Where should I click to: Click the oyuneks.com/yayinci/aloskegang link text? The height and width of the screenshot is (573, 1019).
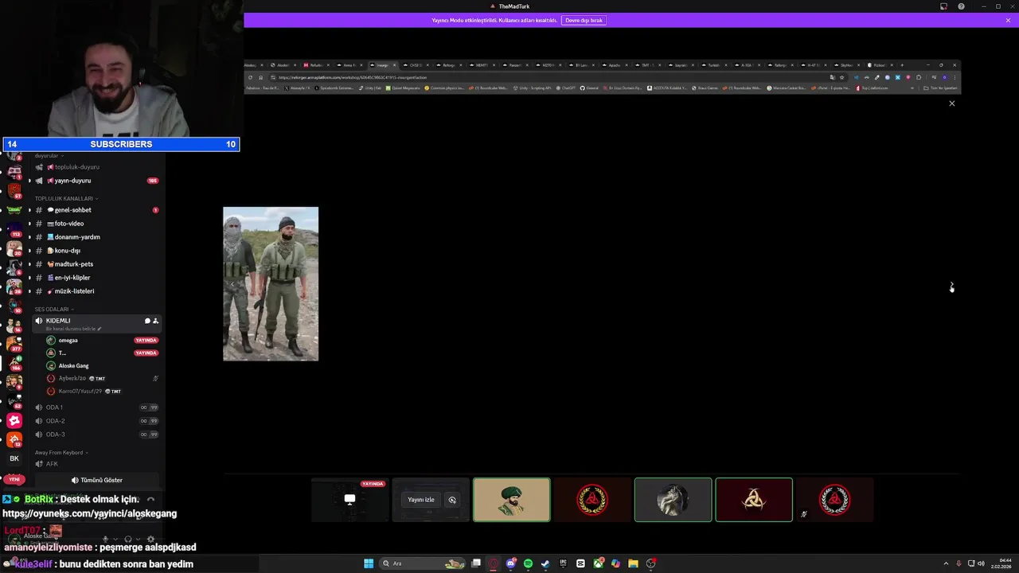[90, 514]
